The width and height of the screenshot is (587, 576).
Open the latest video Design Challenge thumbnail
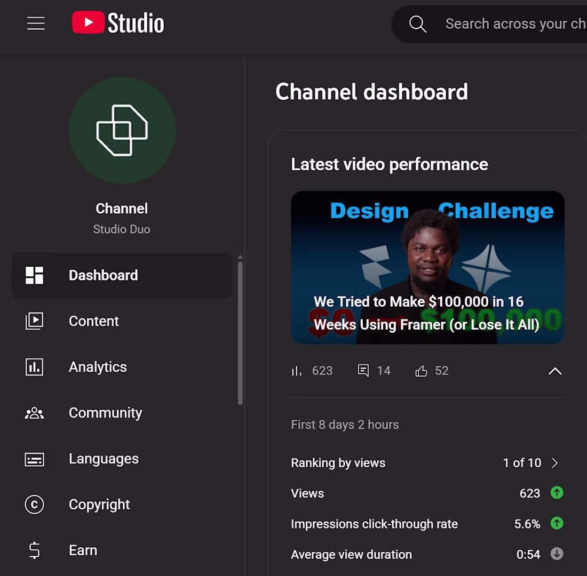pyautogui.click(x=427, y=268)
